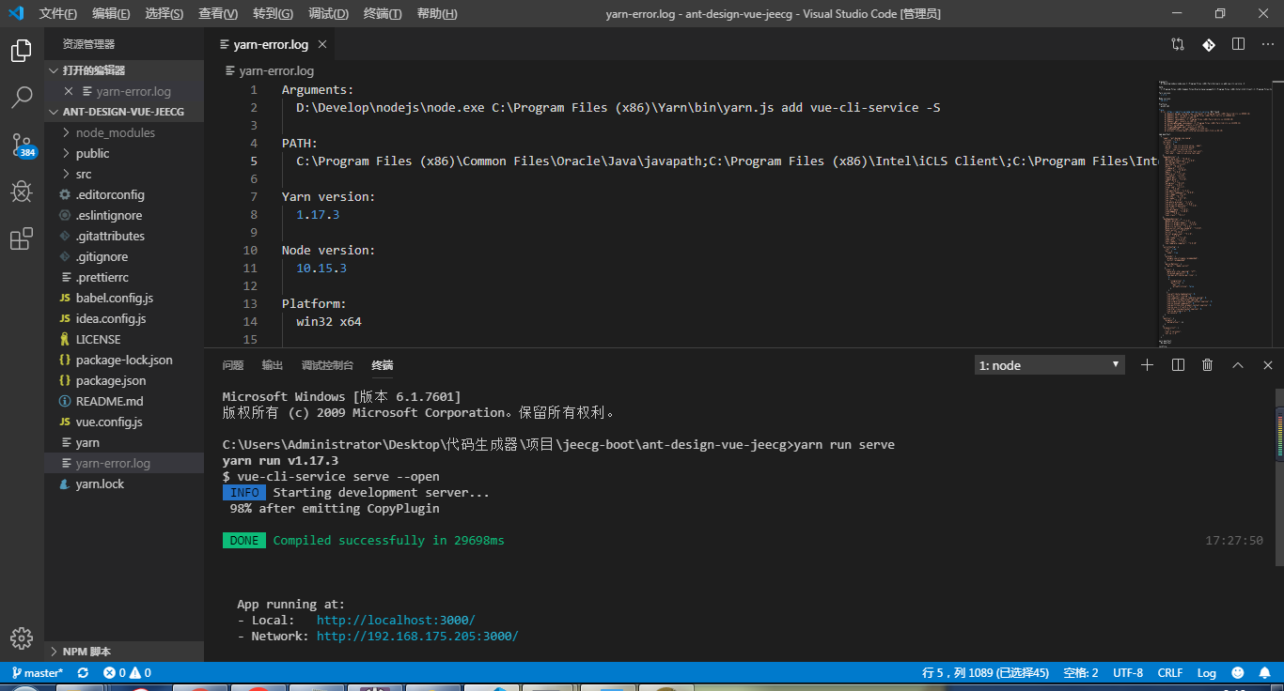Create a new terminal with plus icon
Screen dimensions: 1284x691
(x=1147, y=364)
